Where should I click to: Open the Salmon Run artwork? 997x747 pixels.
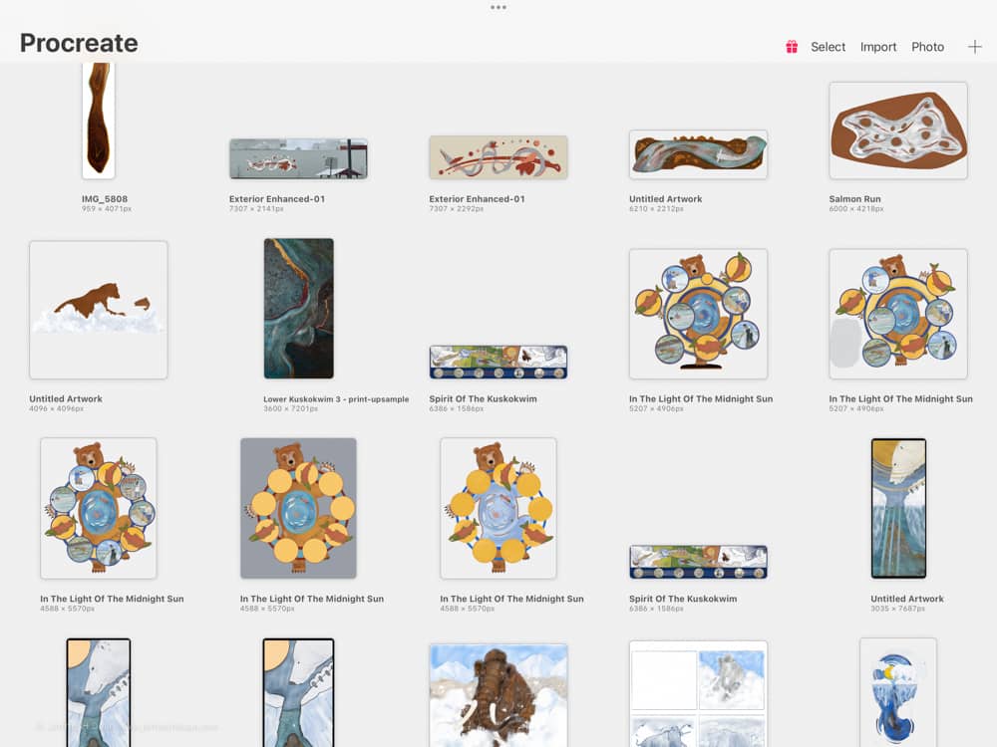(897, 130)
